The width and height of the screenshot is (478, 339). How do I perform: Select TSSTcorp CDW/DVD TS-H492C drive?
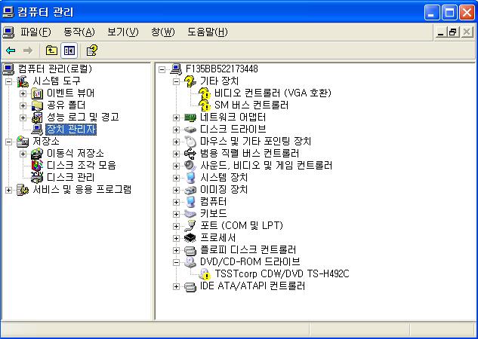click(x=282, y=273)
